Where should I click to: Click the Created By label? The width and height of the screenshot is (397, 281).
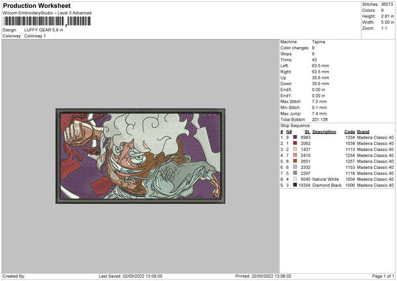14,276
